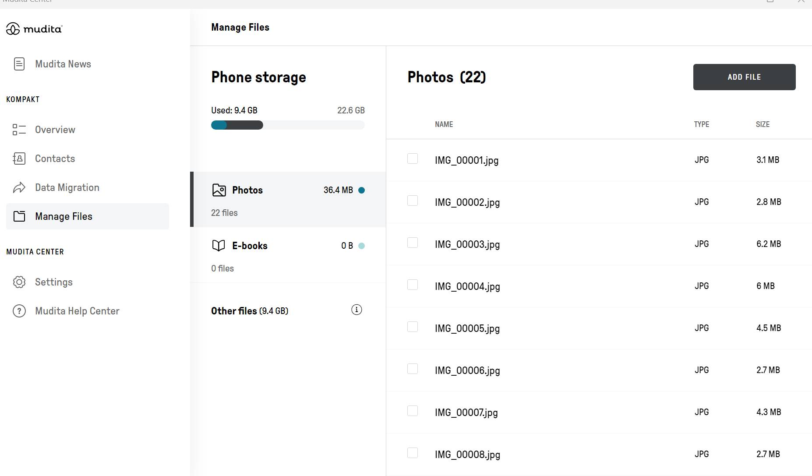The width and height of the screenshot is (812, 476).
Task: Tick the IMG_00004.jpg checkbox
Action: pyautogui.click(x=413, y=285)
